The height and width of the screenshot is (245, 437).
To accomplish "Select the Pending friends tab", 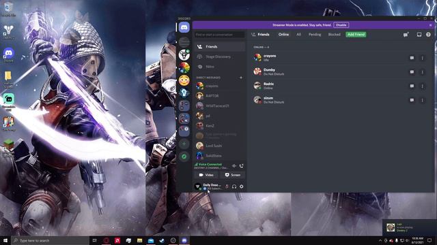I will (315, 35).
